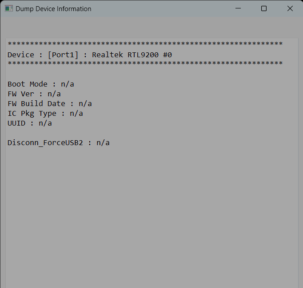This screenshot has width=303, height=288.
Task: Close the Dump Device Information window
Action: [290, 8]
